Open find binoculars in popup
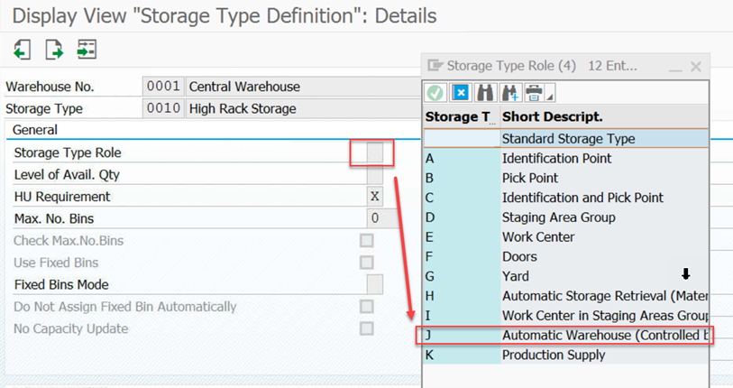The image size is (733, 388). (485, 93)
